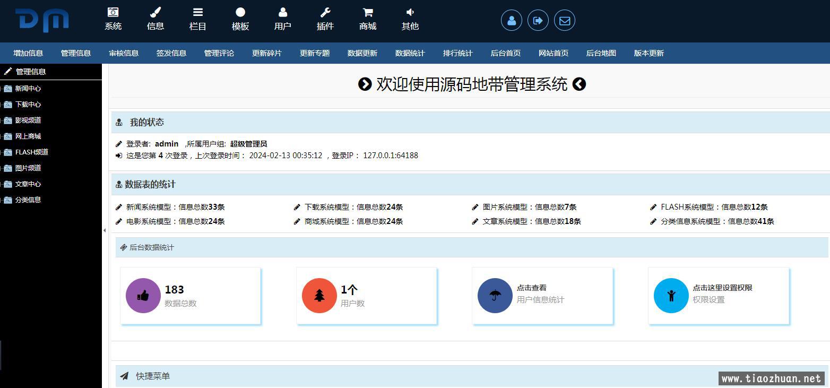The width and height of the screenshot is (830, 388).
Task: Go to 后台首页
Action: pos(506,53)
